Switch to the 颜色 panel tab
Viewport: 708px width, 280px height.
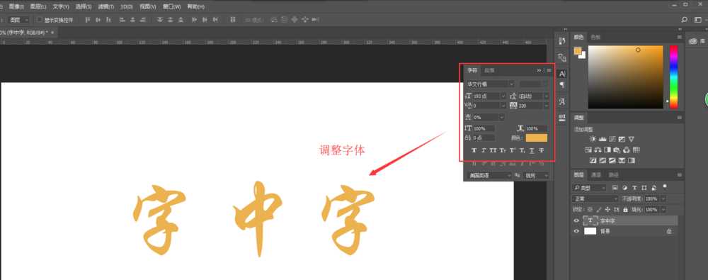(x=578, y=37)
